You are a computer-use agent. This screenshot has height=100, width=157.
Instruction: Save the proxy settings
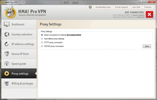(x=147, y=46)
